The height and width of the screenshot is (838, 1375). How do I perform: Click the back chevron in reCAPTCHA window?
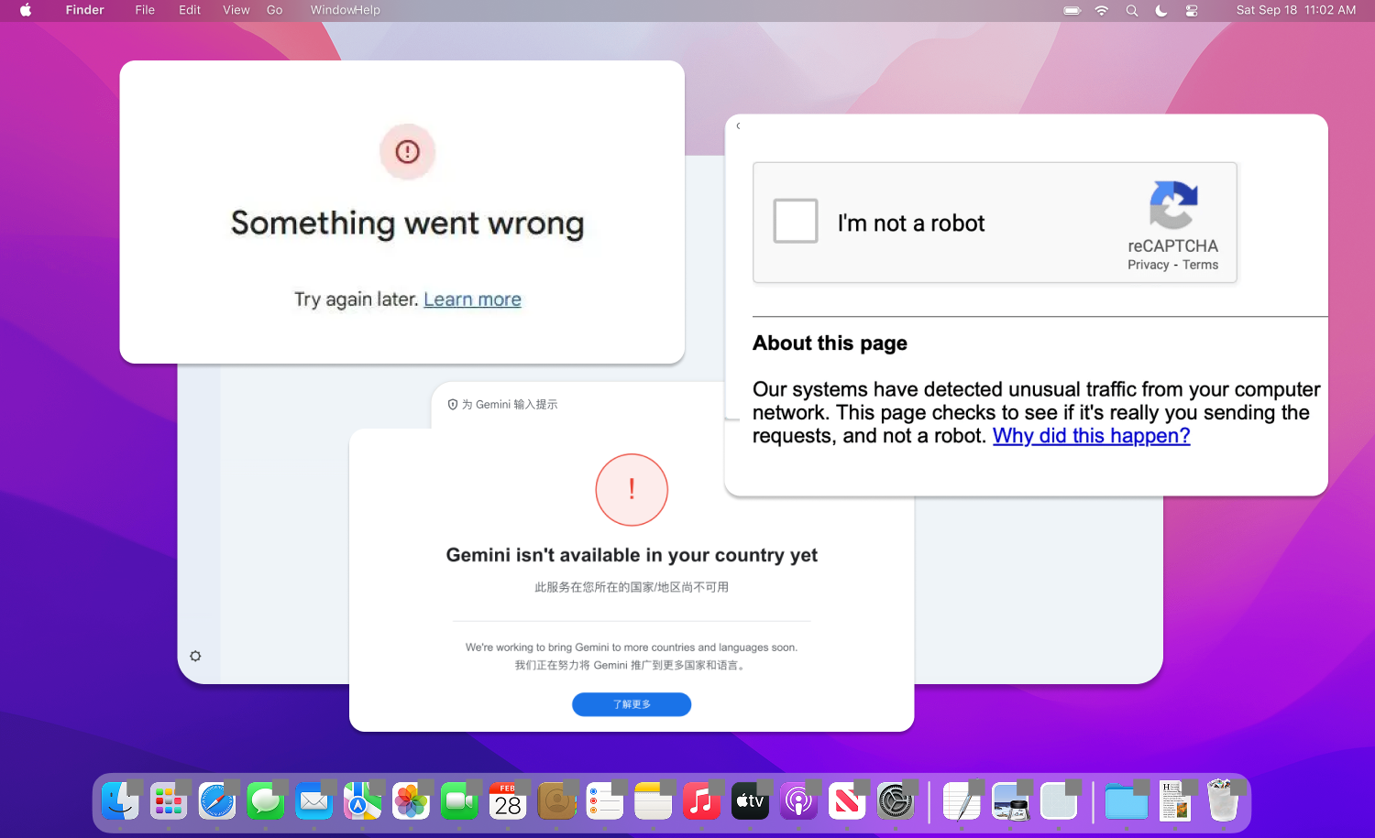tap(738, 126)
